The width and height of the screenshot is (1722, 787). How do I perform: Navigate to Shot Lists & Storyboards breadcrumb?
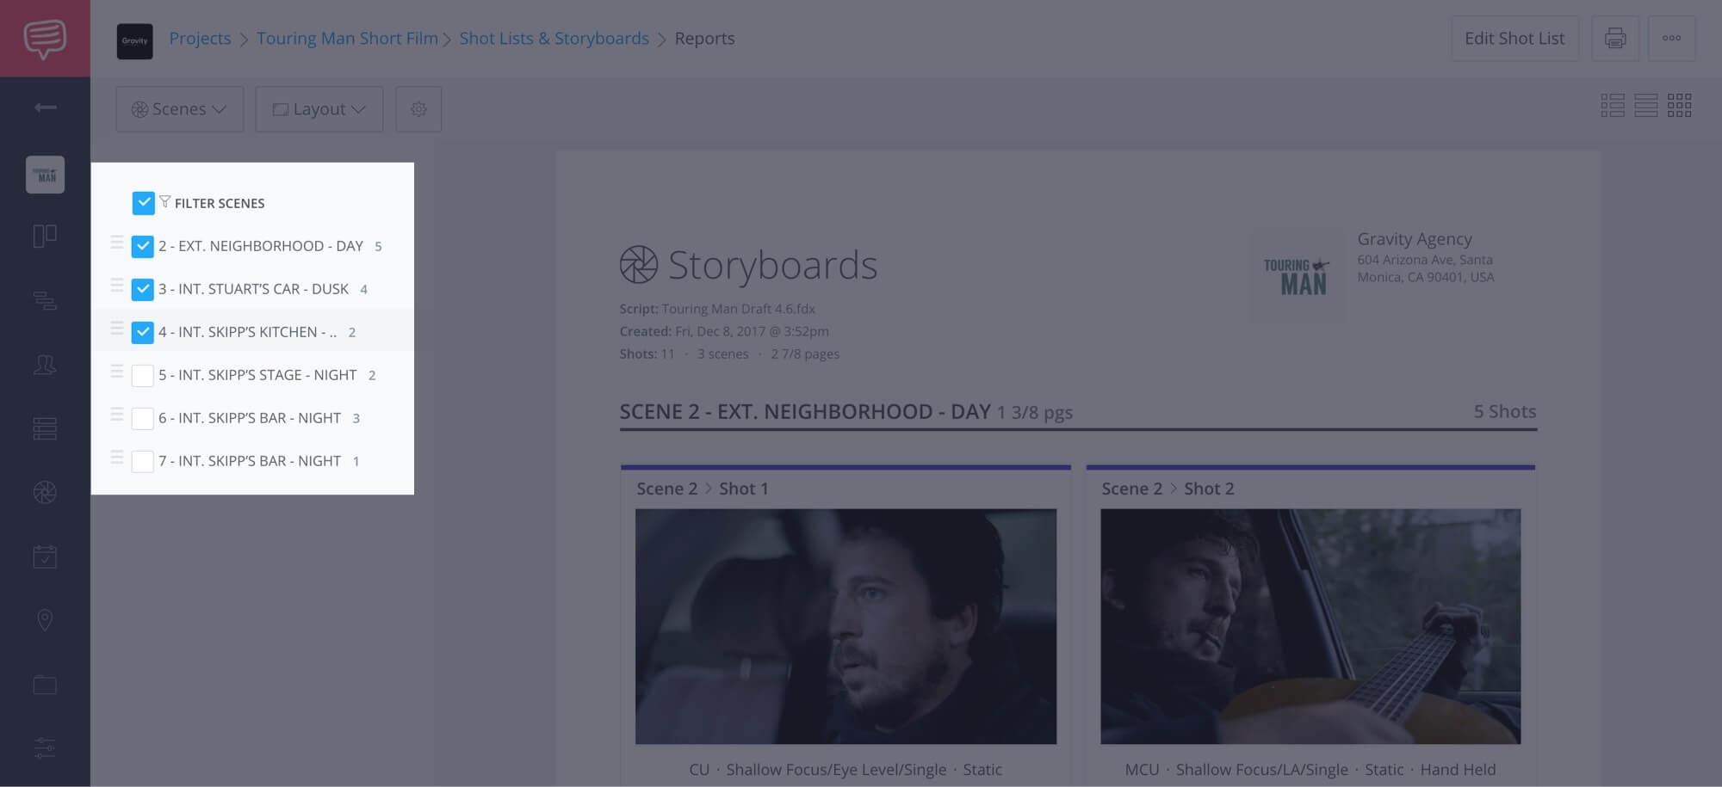pyautogui.click(x=554, y=38)
